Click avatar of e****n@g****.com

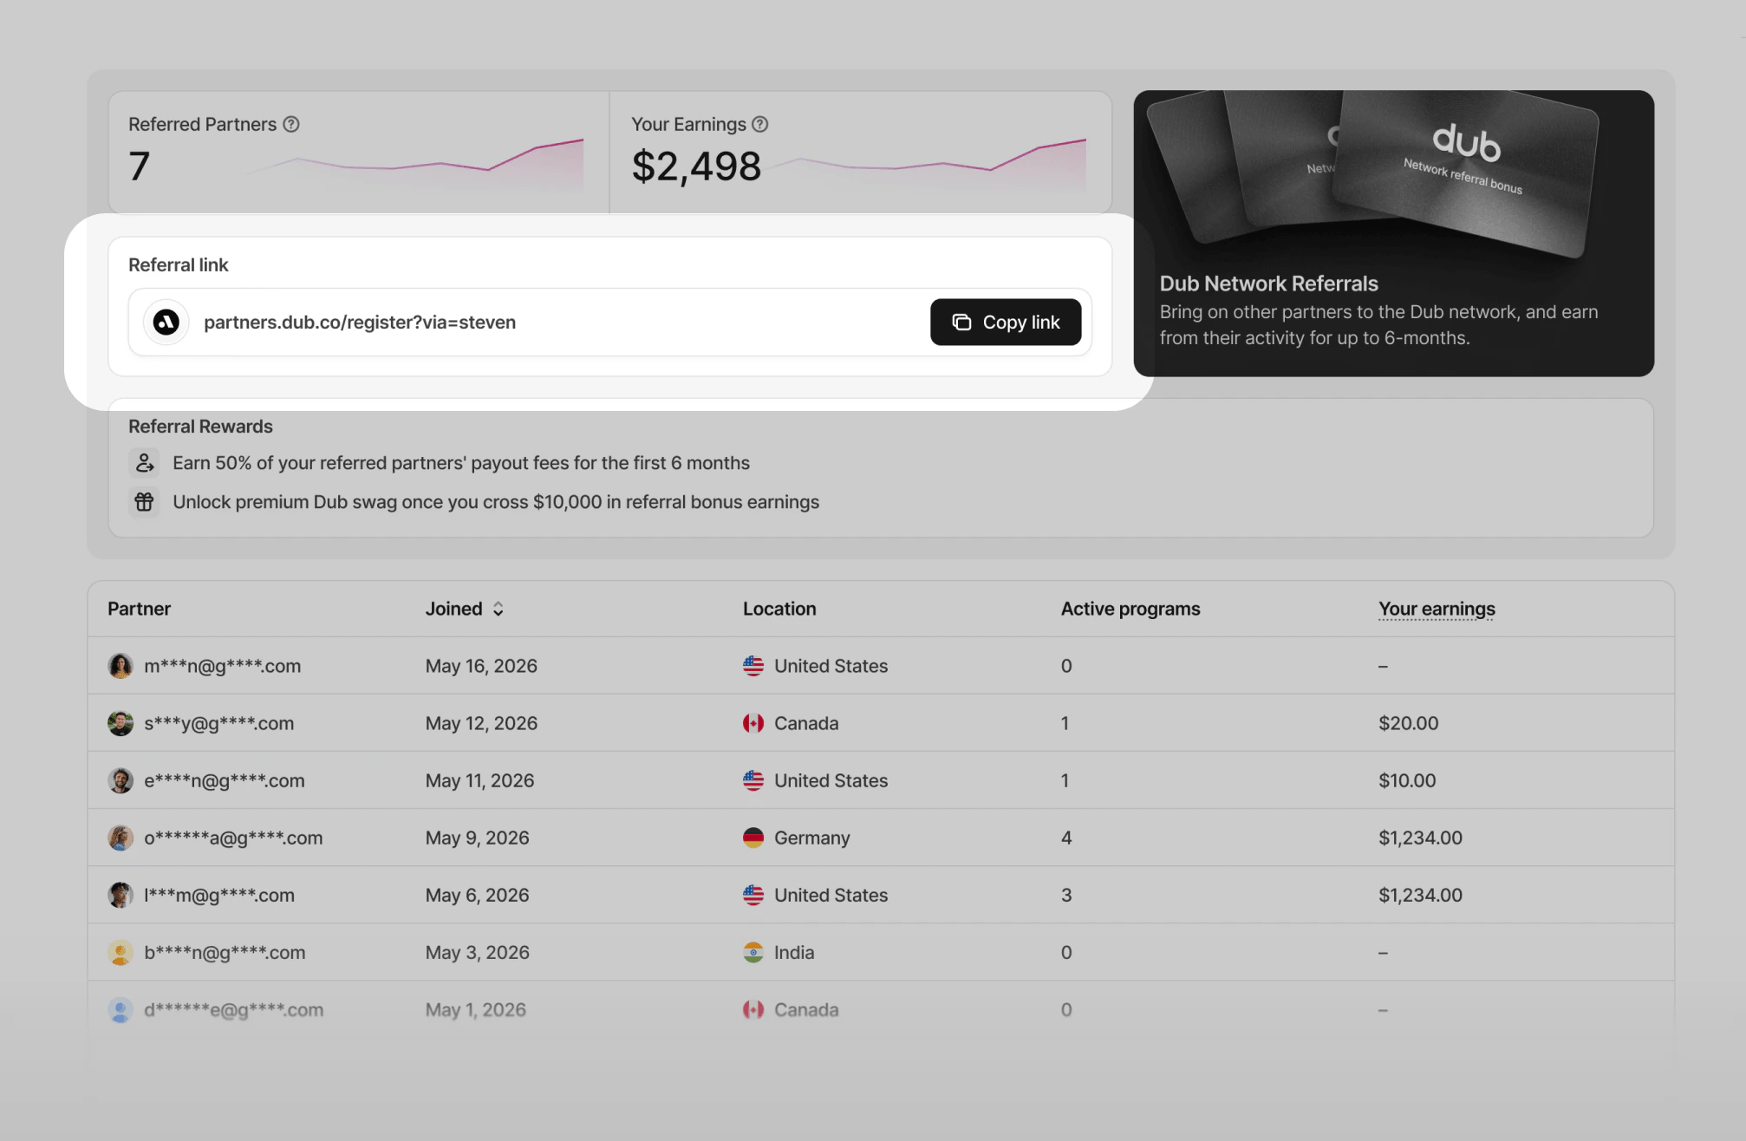pos(121,780)
